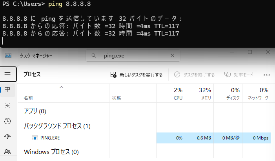Open the App history sidebar icon
The image size is (275, 161).
coord(7,121)
